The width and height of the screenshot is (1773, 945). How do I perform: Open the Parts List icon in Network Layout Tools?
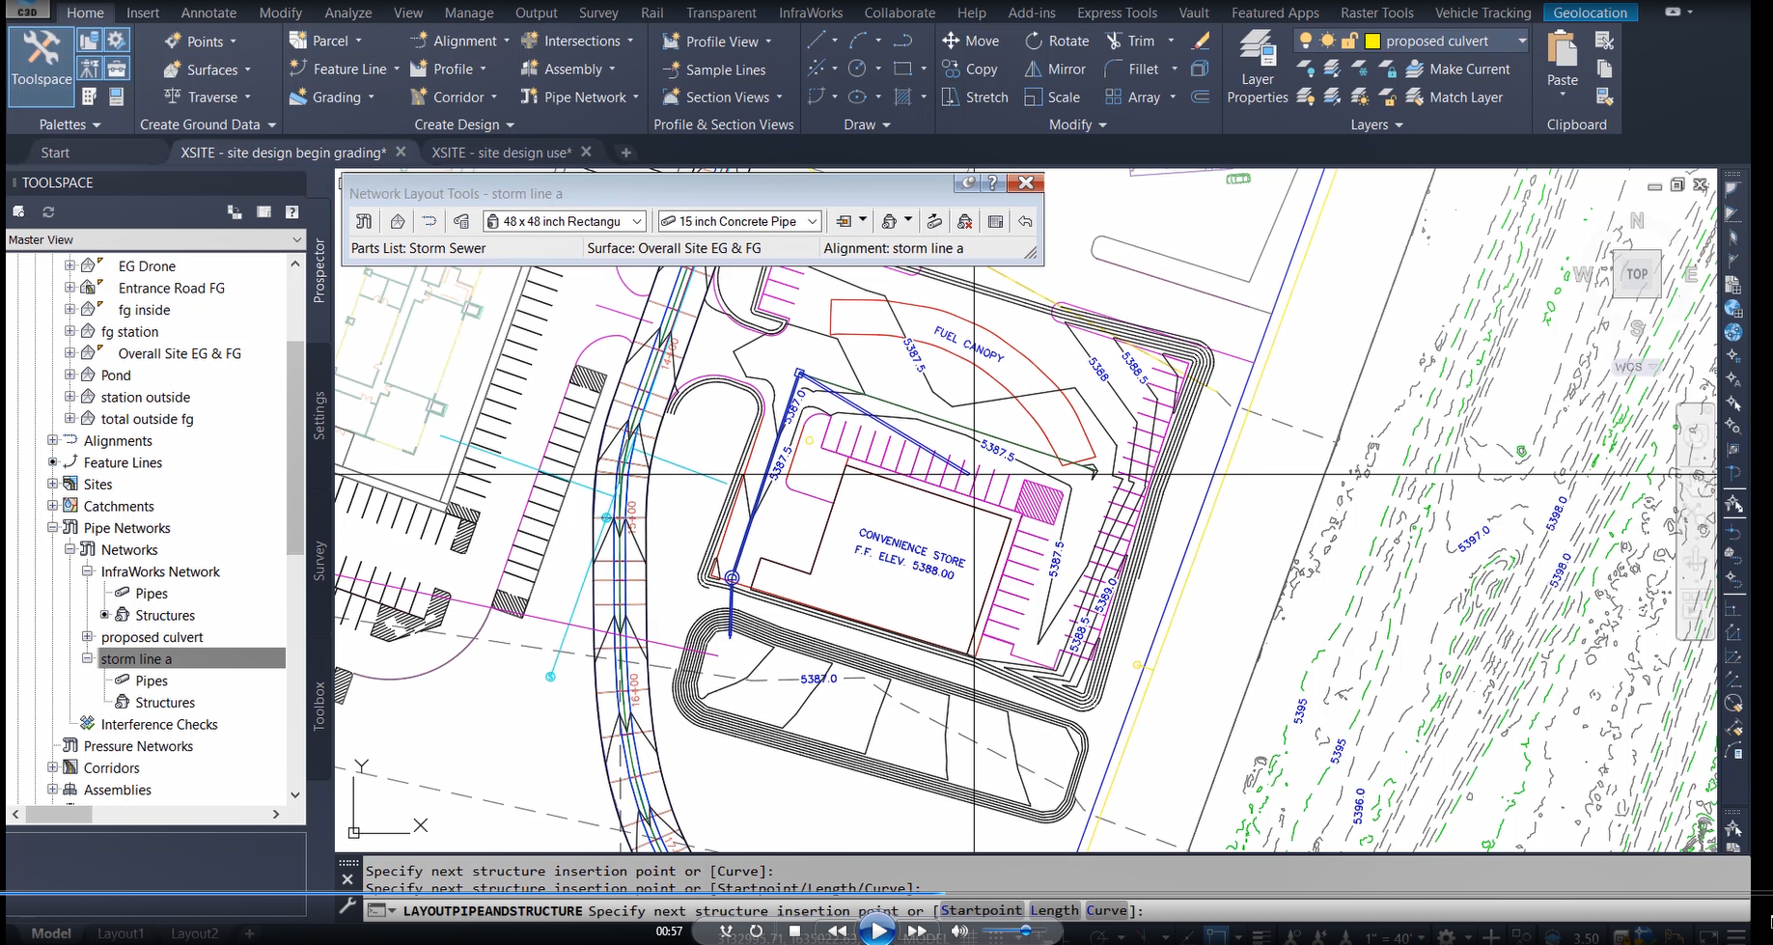(x=461, y=221)
